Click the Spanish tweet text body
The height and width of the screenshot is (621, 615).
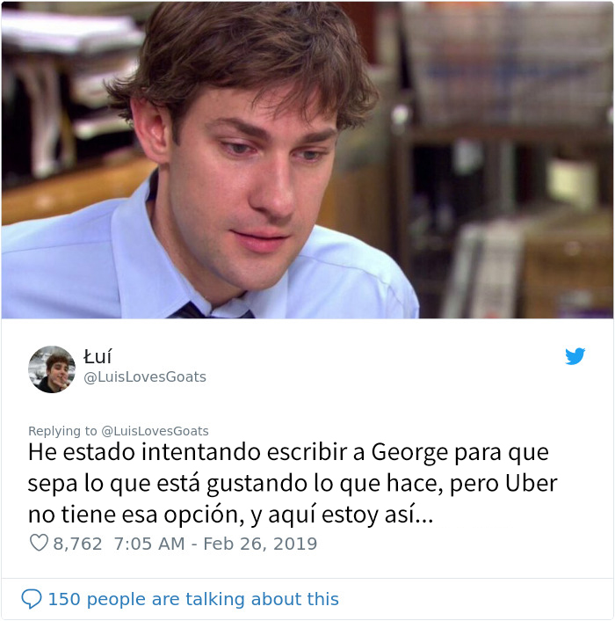point(293,483)
